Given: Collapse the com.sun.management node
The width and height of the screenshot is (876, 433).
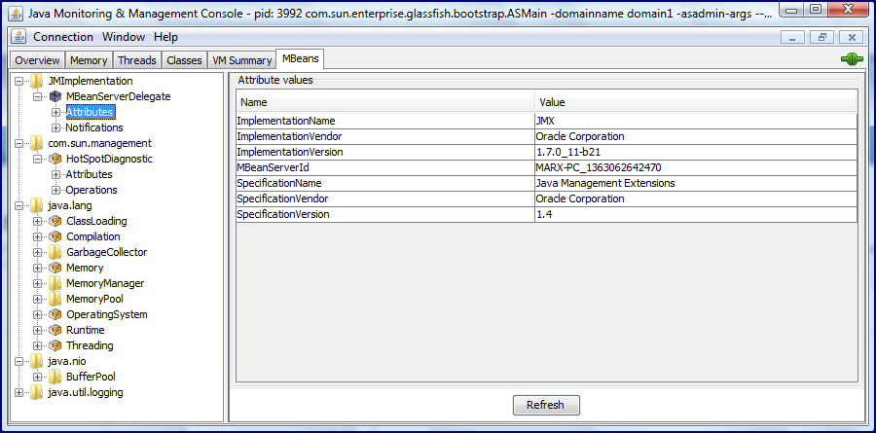Looking at the screenshot, I should point(19,144).
